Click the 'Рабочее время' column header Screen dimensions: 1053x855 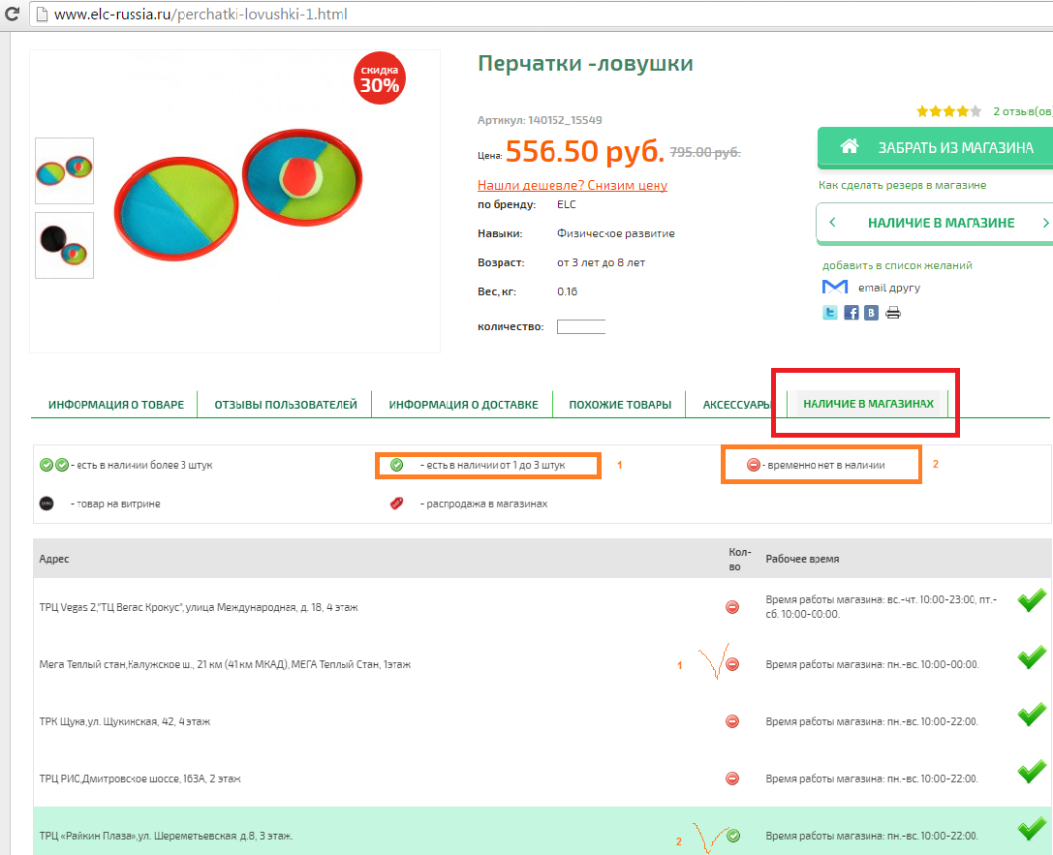(x=802, y=559)
